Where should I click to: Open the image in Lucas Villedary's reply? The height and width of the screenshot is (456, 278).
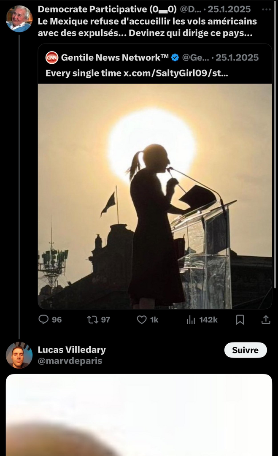[x=139, y=415]
